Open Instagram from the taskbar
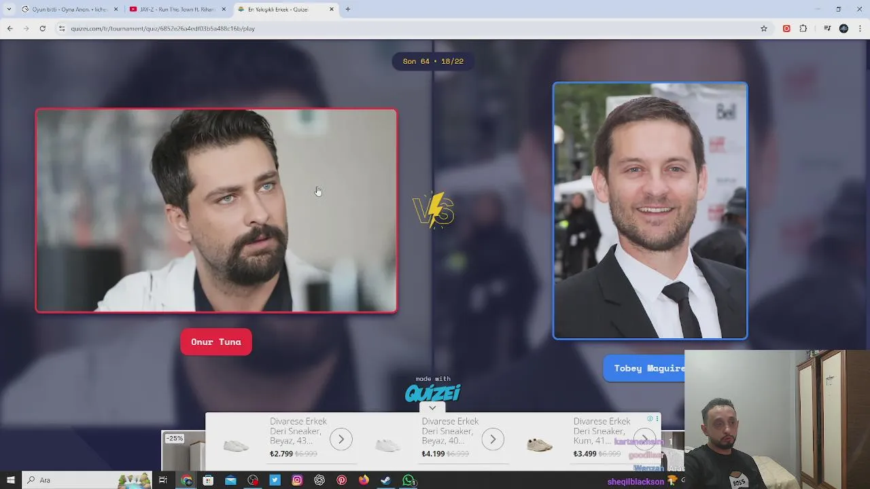The width and height of the screenshot is (870, 489). [297, 480]
